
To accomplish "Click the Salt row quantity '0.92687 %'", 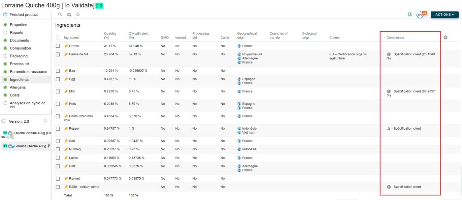I will 112,141.
